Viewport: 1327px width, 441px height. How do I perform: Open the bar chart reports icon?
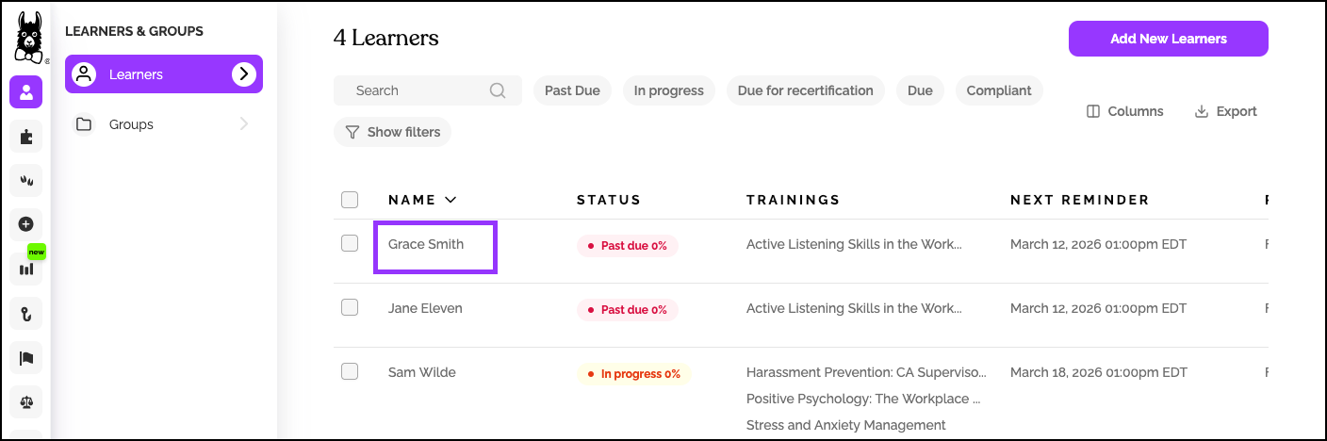[26, 269]
